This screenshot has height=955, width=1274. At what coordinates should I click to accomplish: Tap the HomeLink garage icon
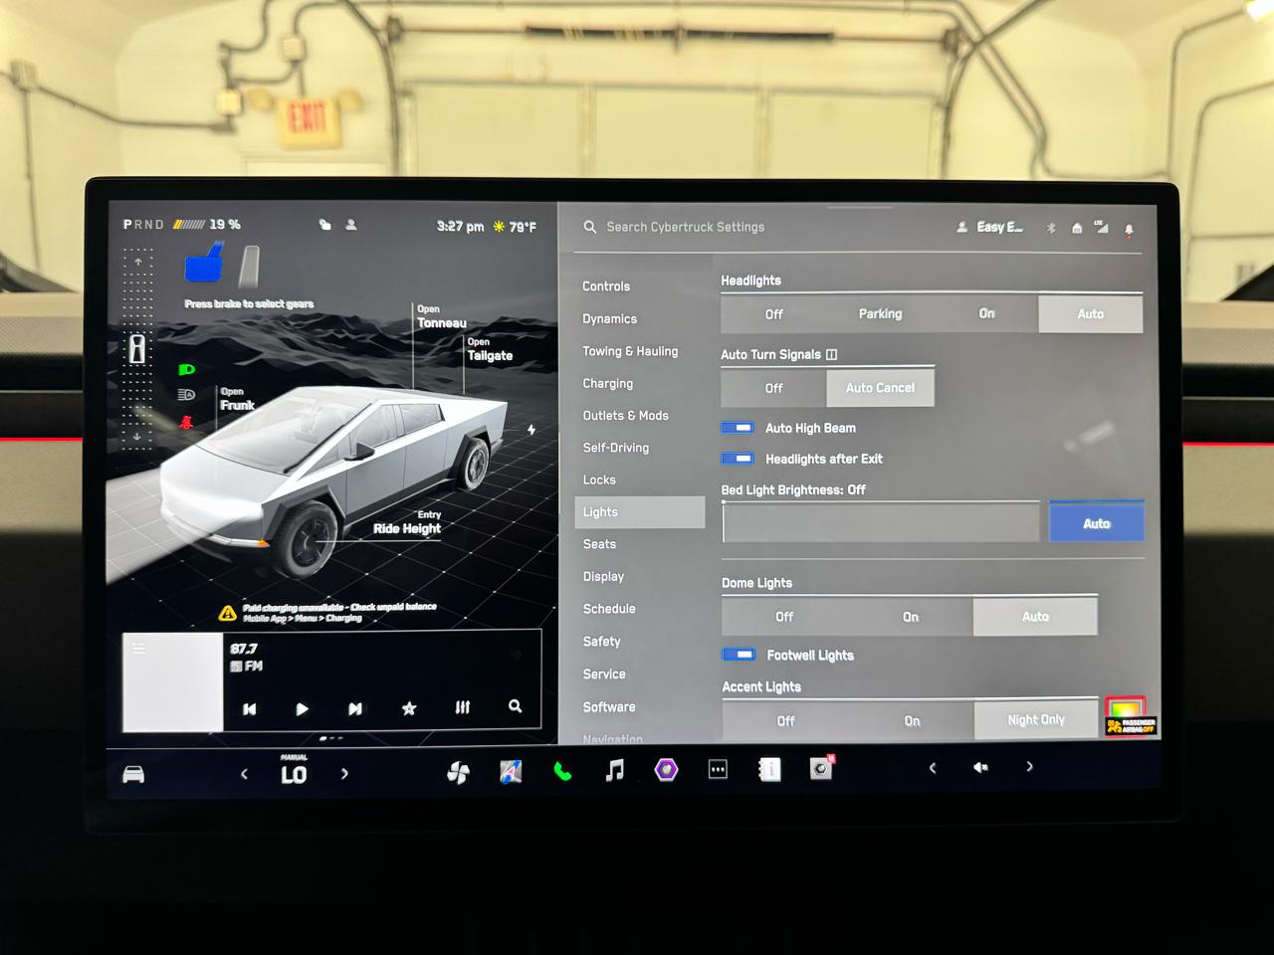click(x=1077, y=228)
